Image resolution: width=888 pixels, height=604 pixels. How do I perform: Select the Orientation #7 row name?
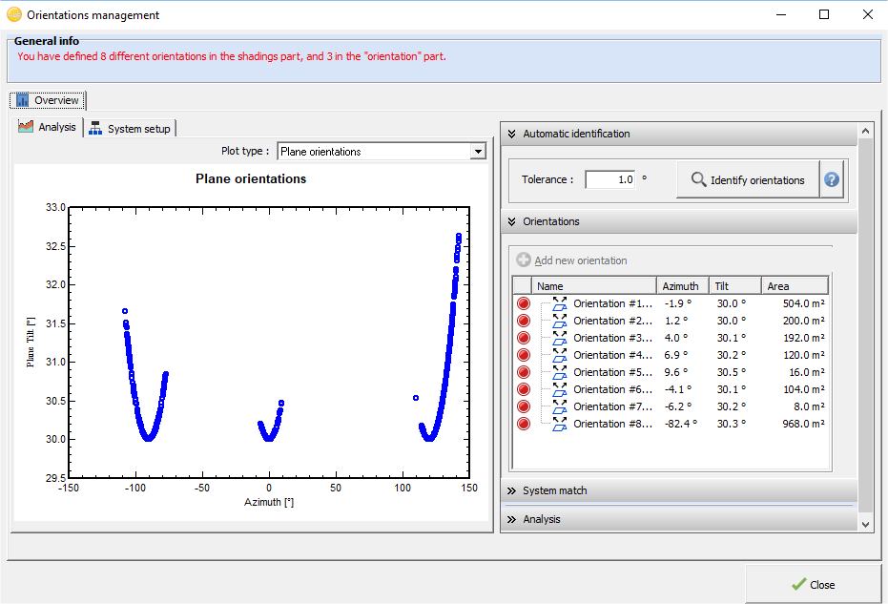pyautogui.click(x=612, y=406)
